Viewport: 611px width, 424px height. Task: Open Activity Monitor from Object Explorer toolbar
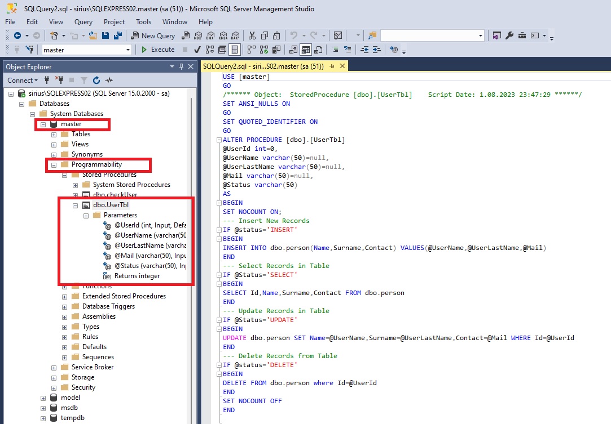(x=109, y=81)
